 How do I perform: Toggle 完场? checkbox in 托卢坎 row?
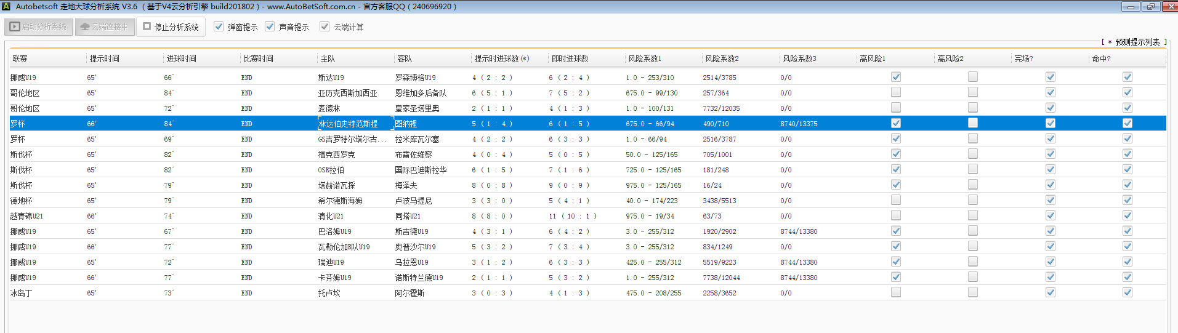click(x=1051, y=292)
